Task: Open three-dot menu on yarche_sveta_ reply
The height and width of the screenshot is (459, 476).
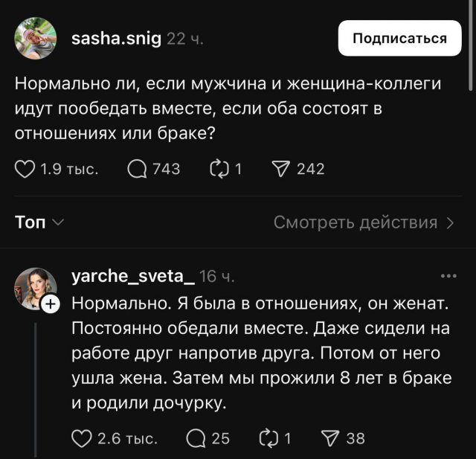Action: coord(448,277)
